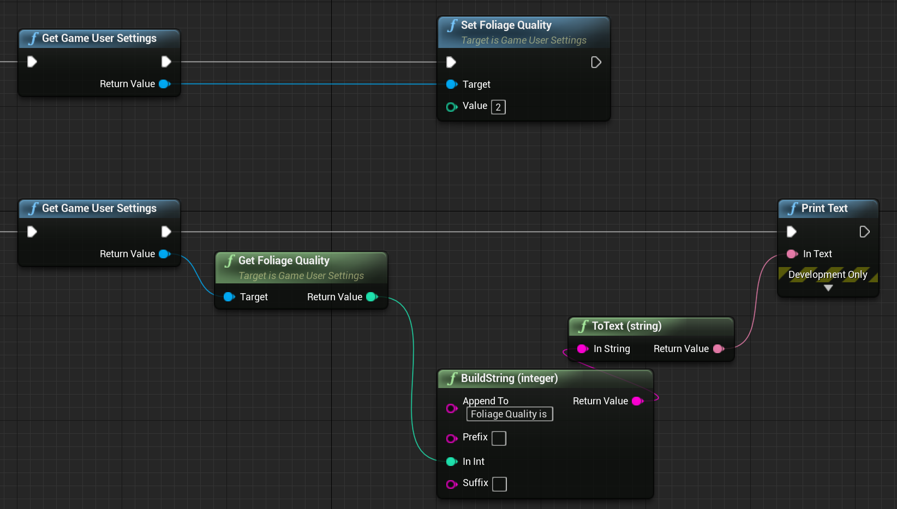Click Prefix pin on BuildString node
Viewport: 897px width, 509px height.
tap(452, 439)
